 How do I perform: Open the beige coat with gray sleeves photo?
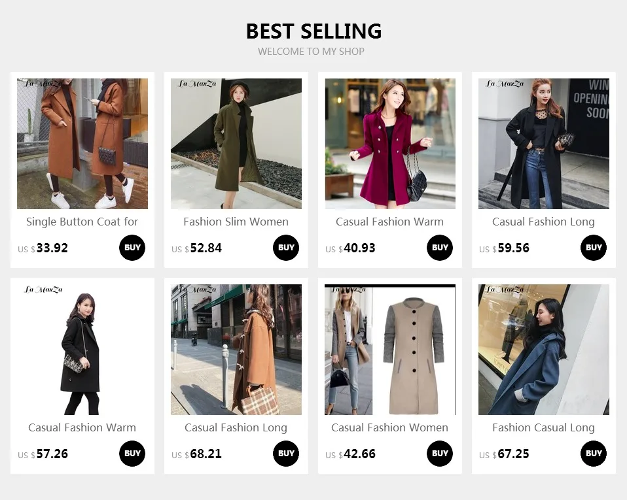[x=390, y=350]
